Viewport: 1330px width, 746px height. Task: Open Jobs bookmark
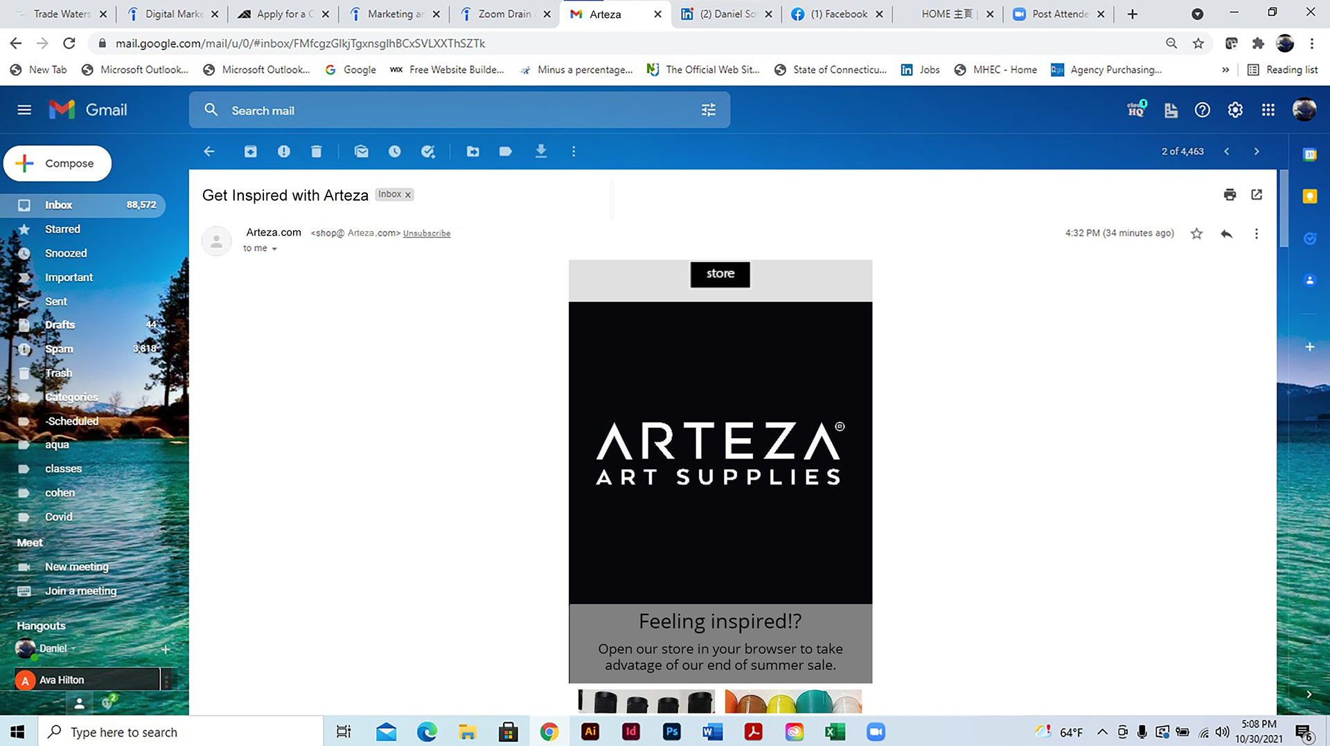point(921,70)
